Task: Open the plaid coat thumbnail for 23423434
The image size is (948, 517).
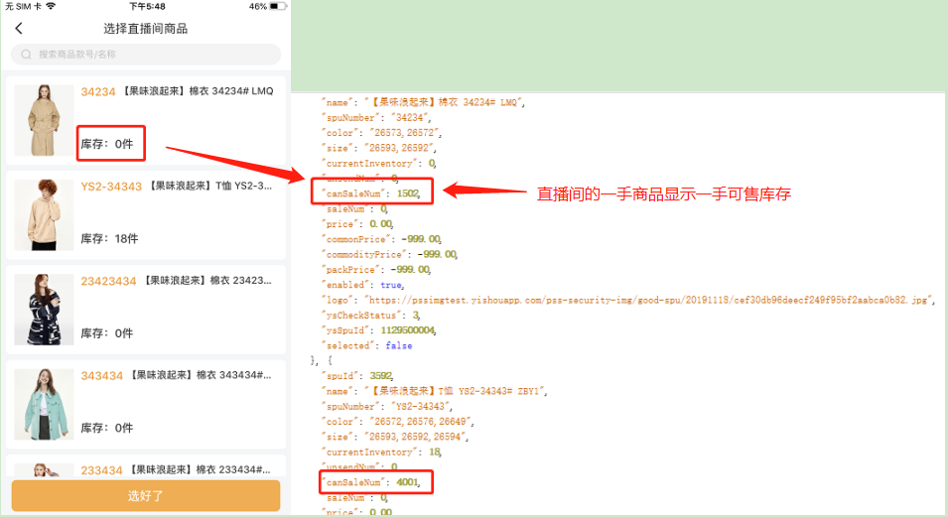Action: click(x=44, y=310)
